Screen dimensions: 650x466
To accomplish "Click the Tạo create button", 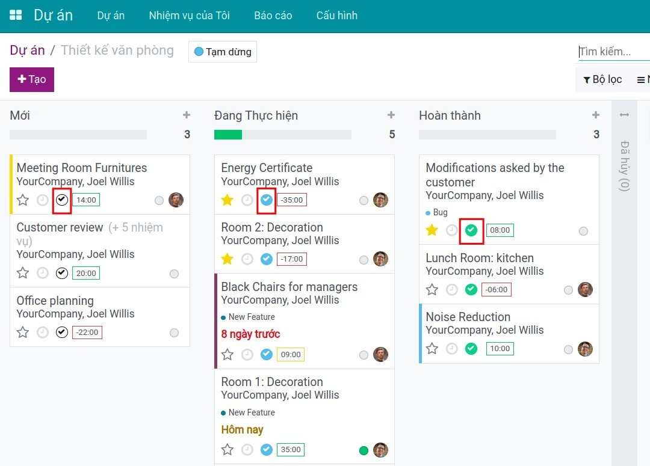I will [x=32, y=79].
